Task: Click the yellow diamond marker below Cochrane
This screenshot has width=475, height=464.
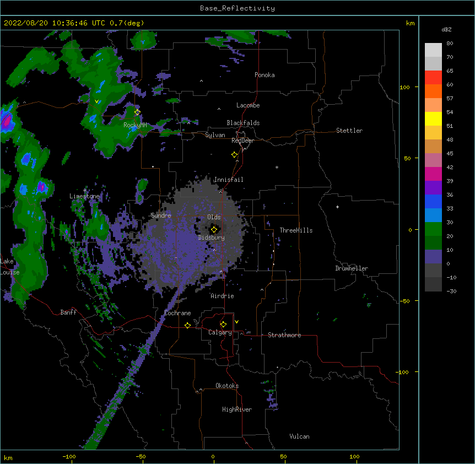Action: tap(187, 325)
